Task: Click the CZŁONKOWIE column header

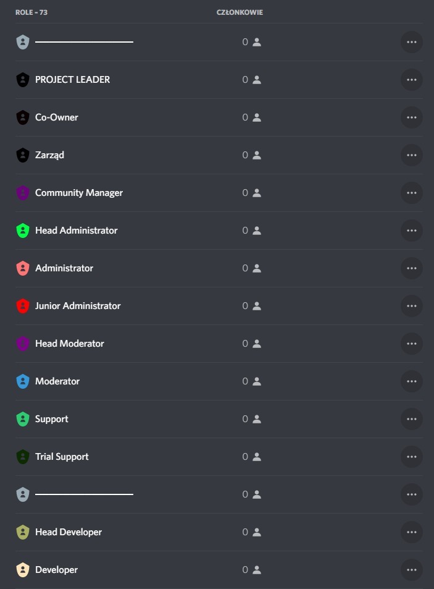Action: [240, 12]
